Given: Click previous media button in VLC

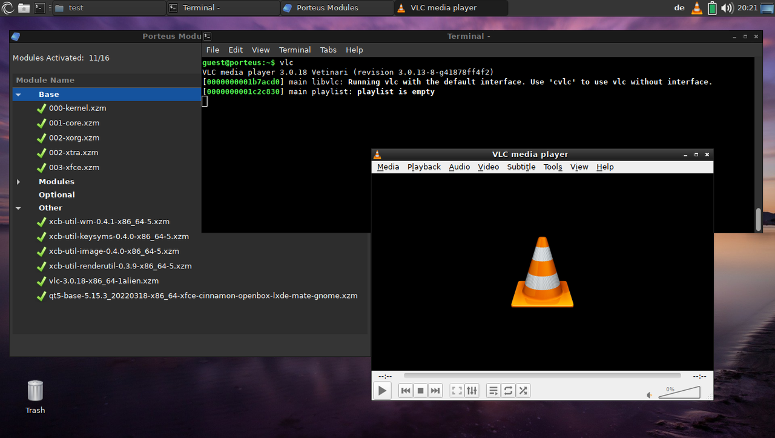Looking at the screenshot, I should 406,391.
